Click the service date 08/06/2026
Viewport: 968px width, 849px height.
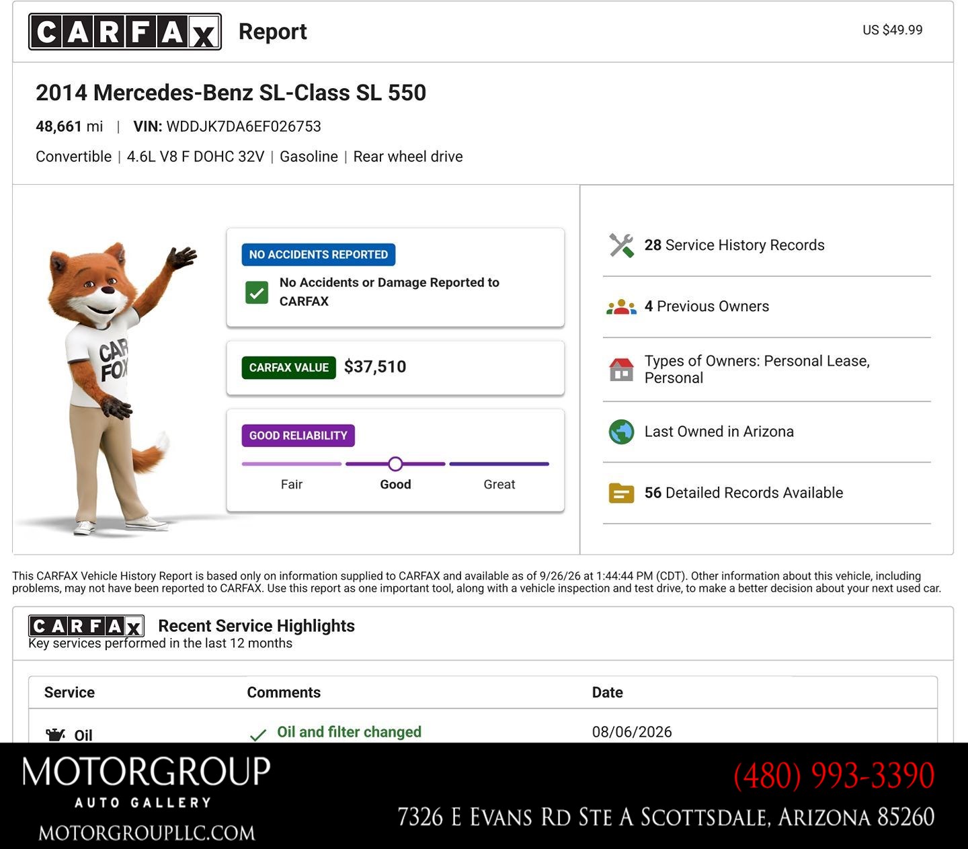pyautogui.click(x=632, y=732)
